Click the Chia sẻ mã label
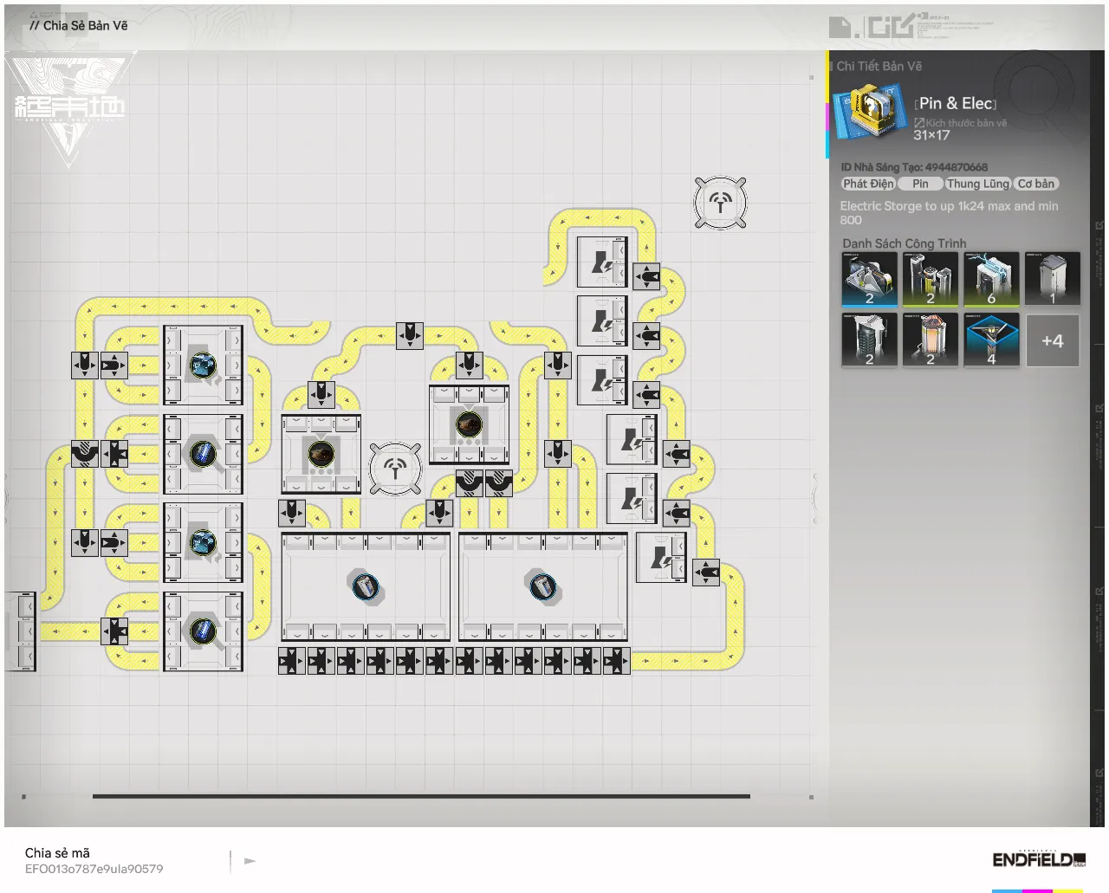The width and height of the screenshot is (1109, 893). point(57,853)
